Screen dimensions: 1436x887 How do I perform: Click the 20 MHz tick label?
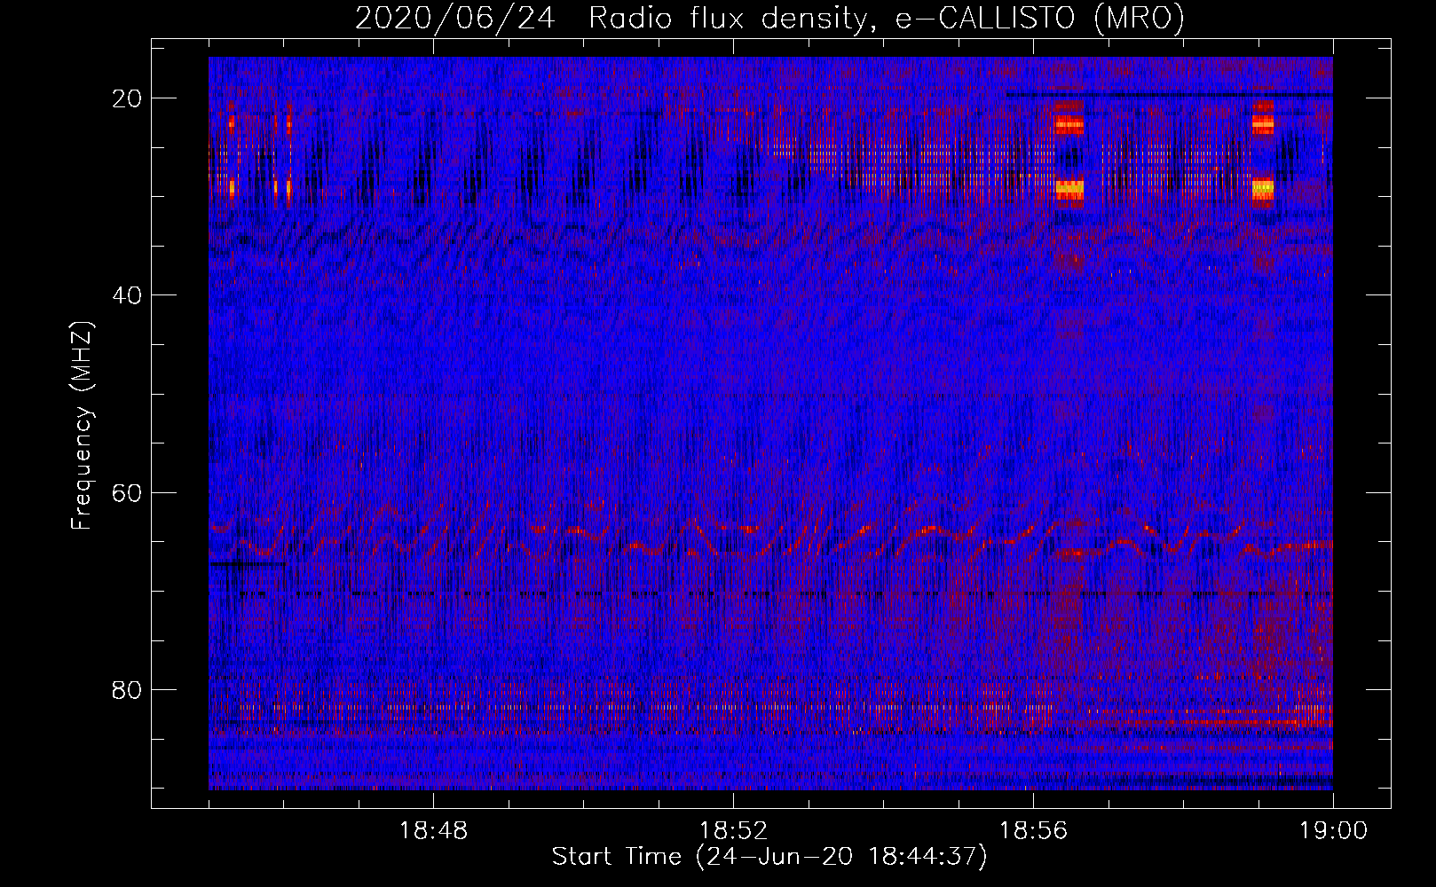point(128,98)
